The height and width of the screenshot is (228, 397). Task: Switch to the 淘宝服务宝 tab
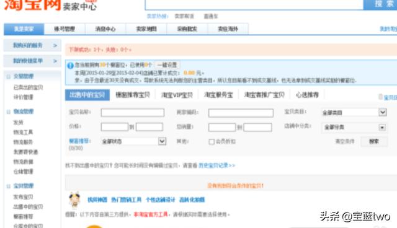click(x=218, y=95)
